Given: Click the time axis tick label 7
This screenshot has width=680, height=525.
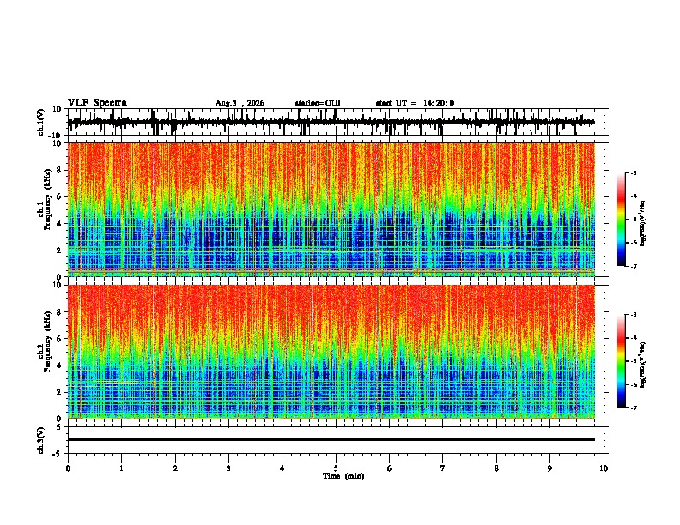Looking at the screenshot, I should pyautogui.click(x=443, y=468).
